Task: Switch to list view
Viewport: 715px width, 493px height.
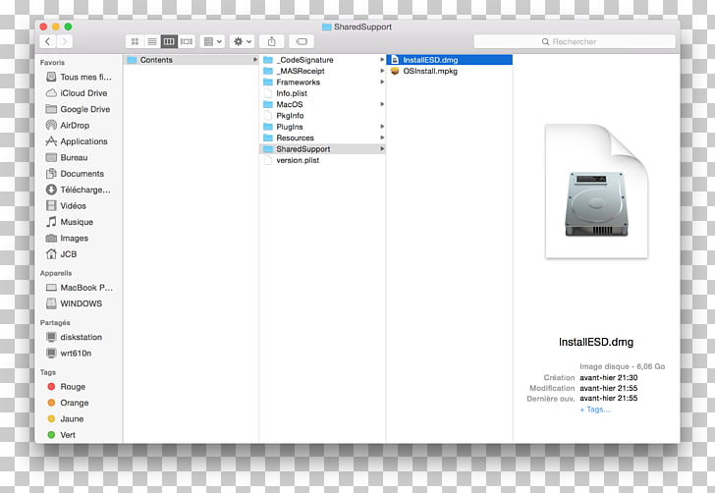Action: point(152,41)
